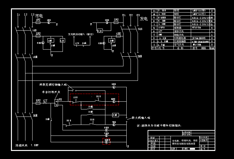Image resolution: width=234 pixels, height=159 pixels.
Task: Select the 1WZ selector switch box
Action: (56, 103)
